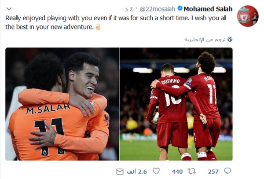The height and width of the screenshot is (179, 264).
Task: Retweet using the retweet arrows icon
Action: 192,171
